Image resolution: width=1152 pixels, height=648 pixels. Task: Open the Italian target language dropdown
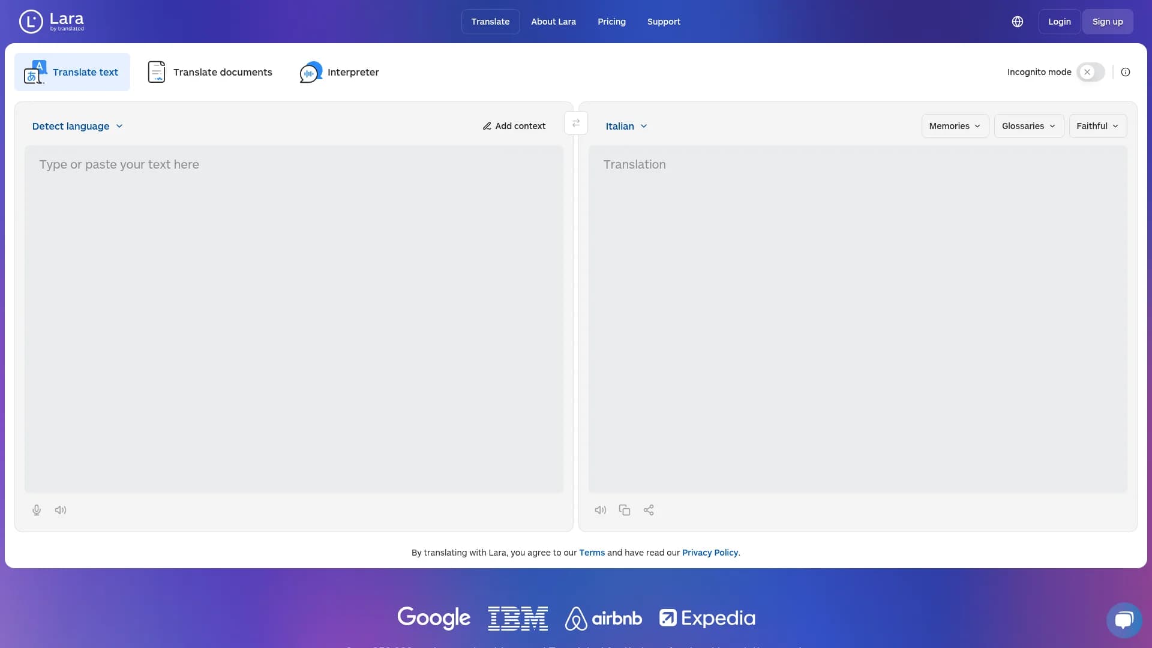tap(626, 126)
